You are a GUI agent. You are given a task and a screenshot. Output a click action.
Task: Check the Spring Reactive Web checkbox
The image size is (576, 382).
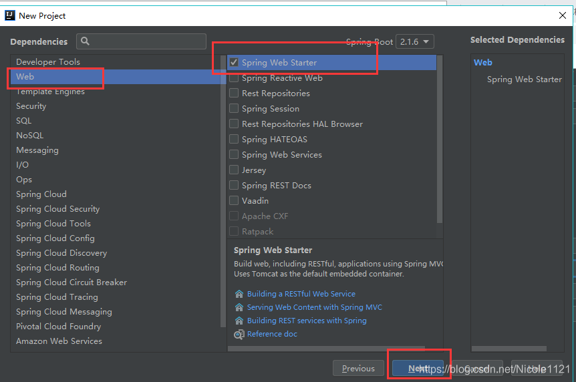click(x=234, y=78)
